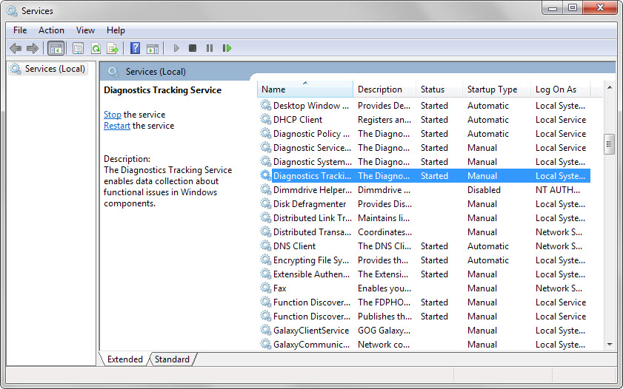This screenshot has width=623, height=389.
Task: Select the Disk Defragmenter service
Action: coord(424,204)
